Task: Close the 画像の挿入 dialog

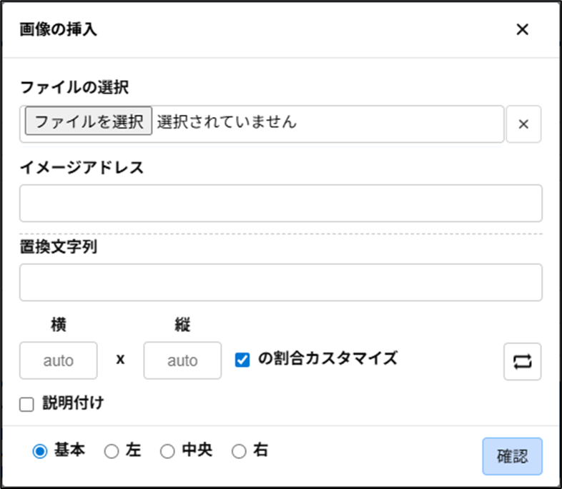Action: (x=522, y=29)
